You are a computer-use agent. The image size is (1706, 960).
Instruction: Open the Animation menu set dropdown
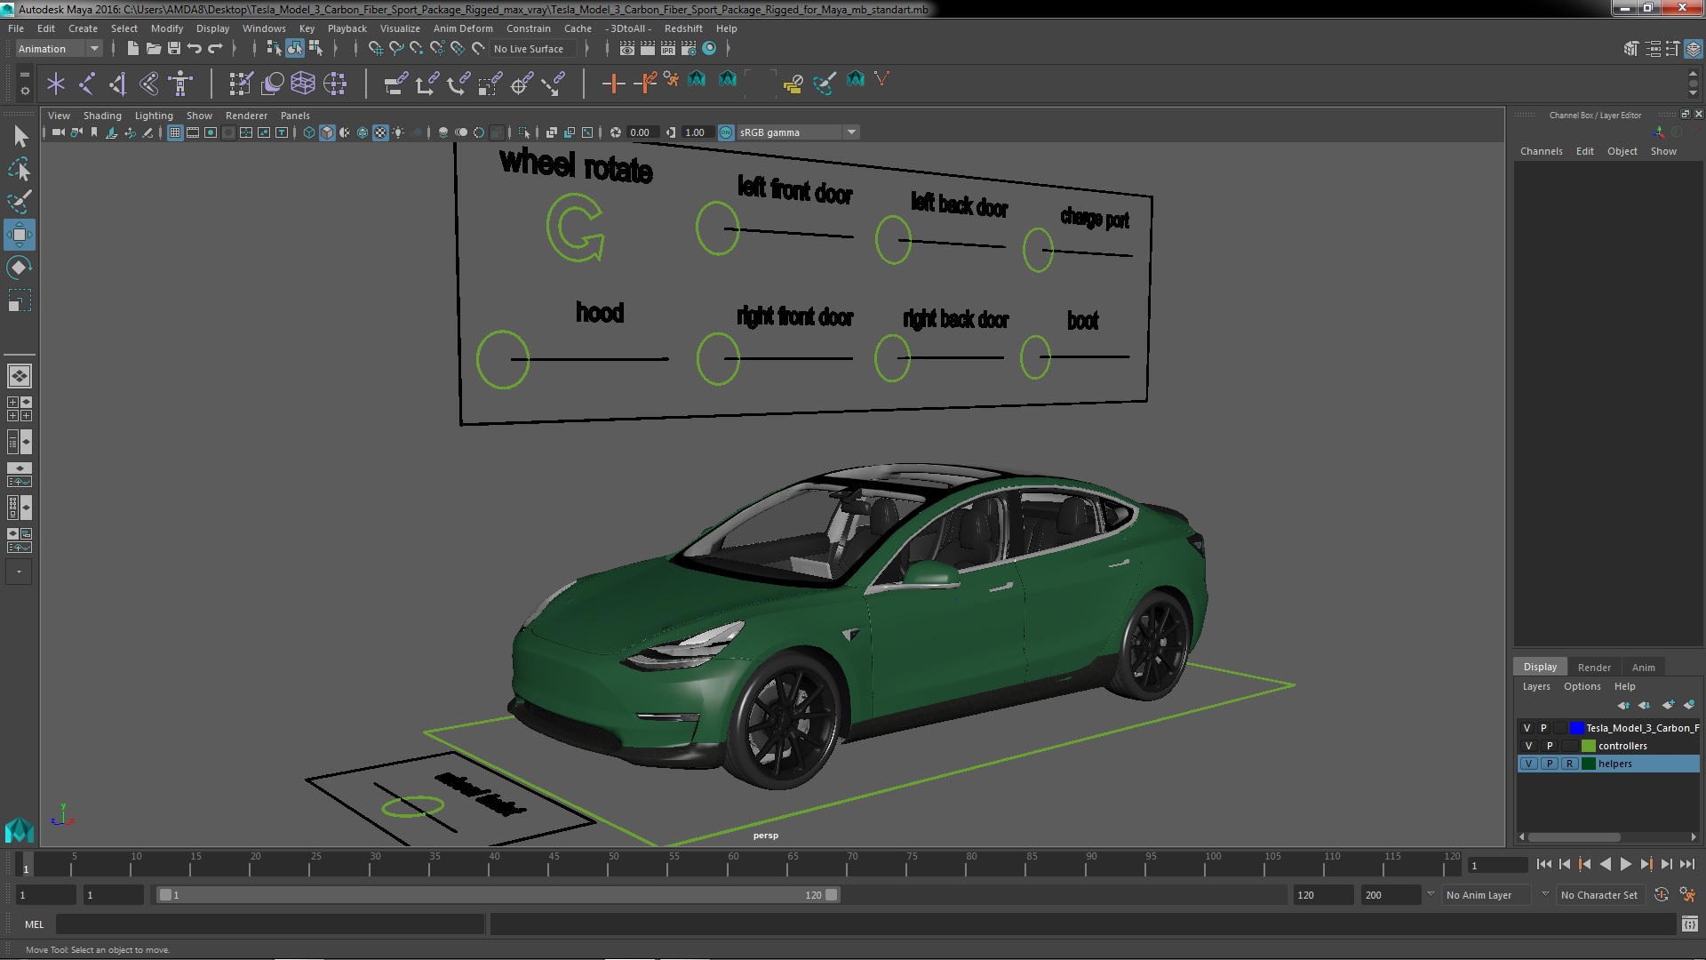coord(59,49)
